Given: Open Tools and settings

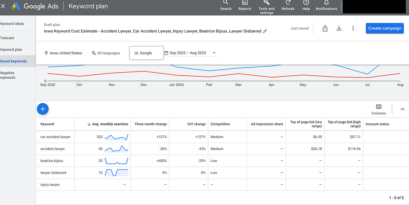Looking at the screenshot, I should pos(266,7).
